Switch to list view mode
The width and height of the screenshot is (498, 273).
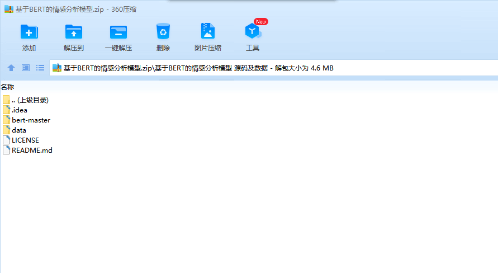[40, 68]
